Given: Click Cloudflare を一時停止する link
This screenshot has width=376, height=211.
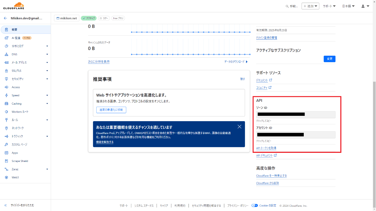Looking at the screenshot, I should pos(272,176).
